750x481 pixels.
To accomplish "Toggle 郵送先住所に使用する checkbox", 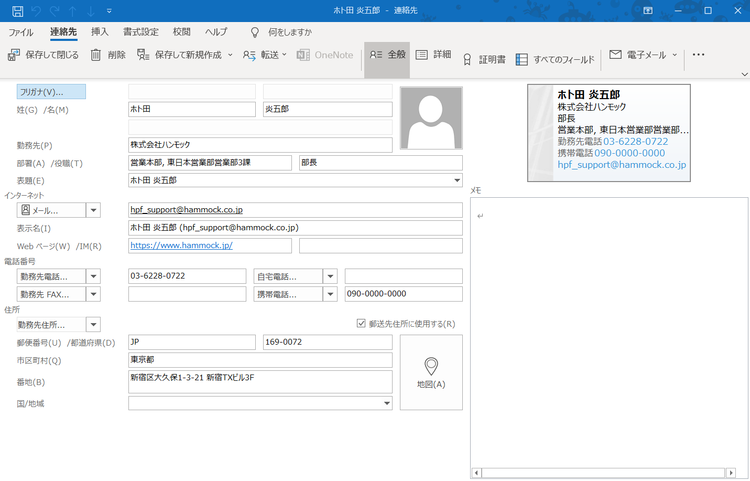I will (x=361, y=324).
